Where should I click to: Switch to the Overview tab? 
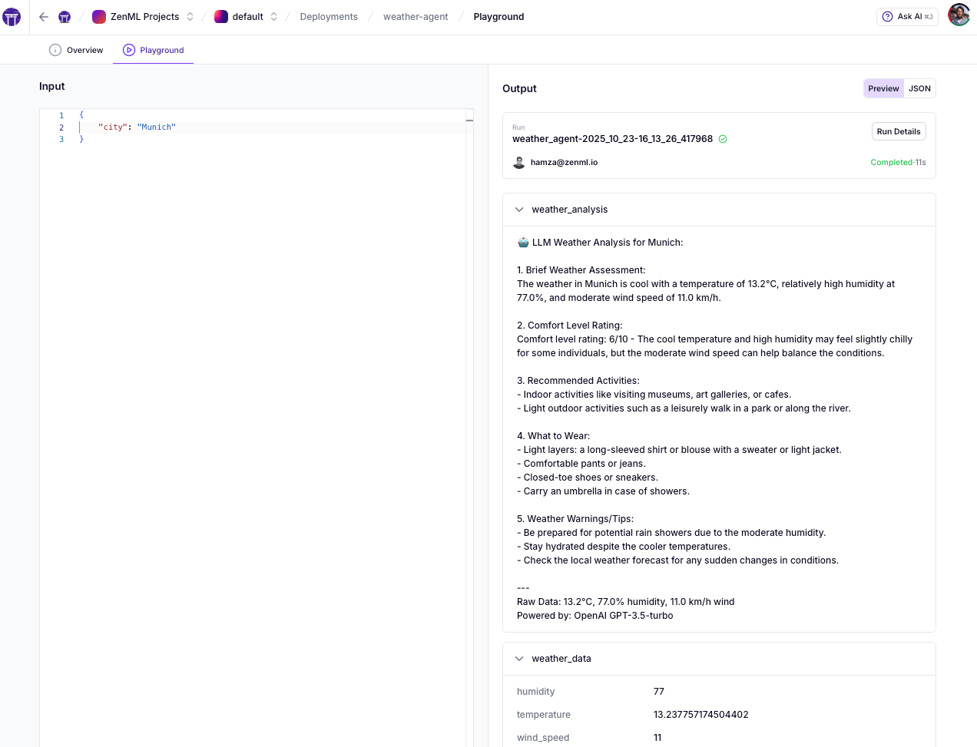[x=76, y=50]
